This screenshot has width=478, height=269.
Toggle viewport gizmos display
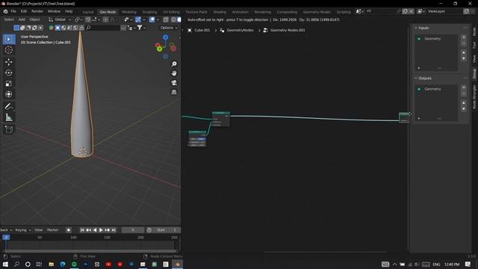pos(137,19)
